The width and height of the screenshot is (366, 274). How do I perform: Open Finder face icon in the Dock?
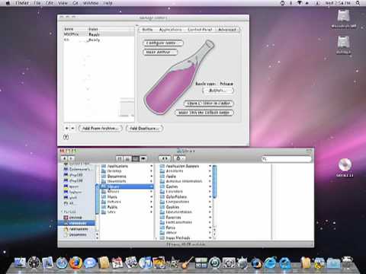20,263
